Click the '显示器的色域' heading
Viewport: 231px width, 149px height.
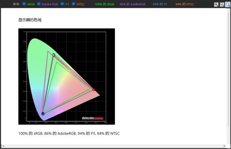[x=30, y=20]
